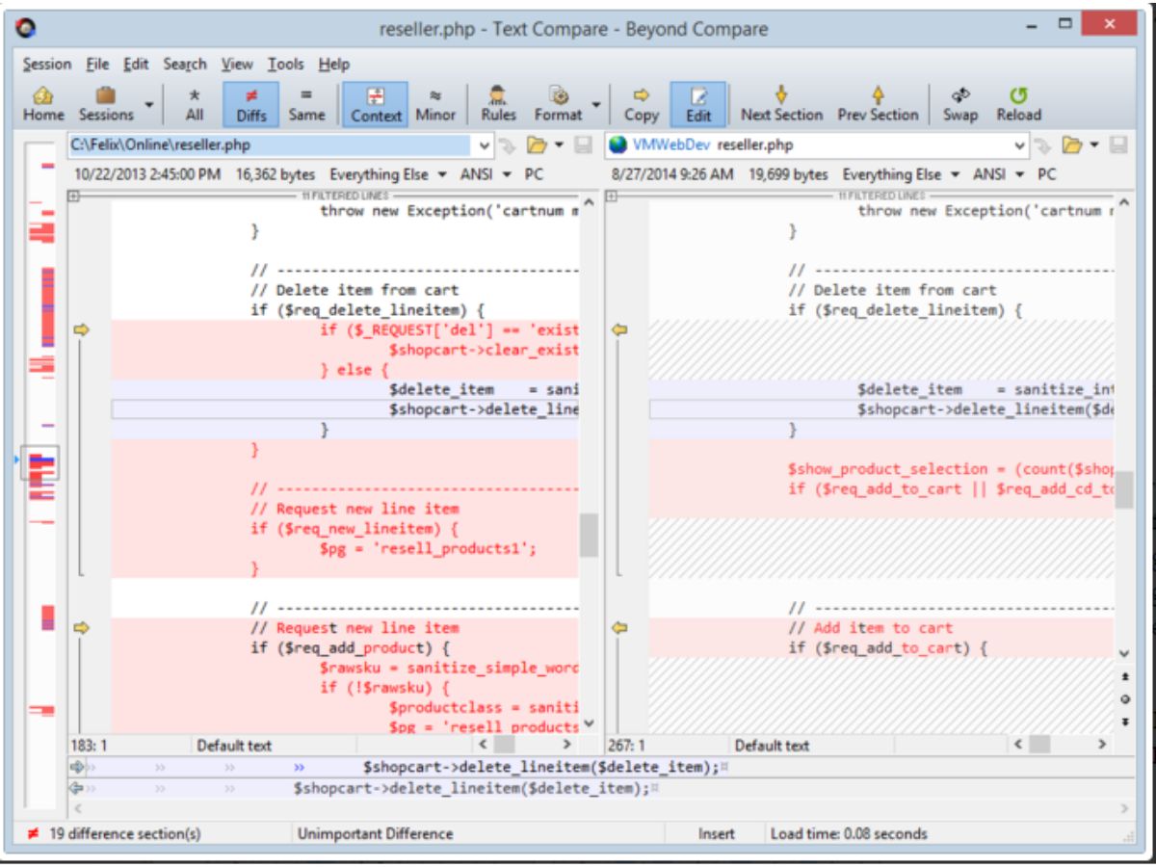
Task: Expand left pane filtered lines
Action: tap(72, 195)
